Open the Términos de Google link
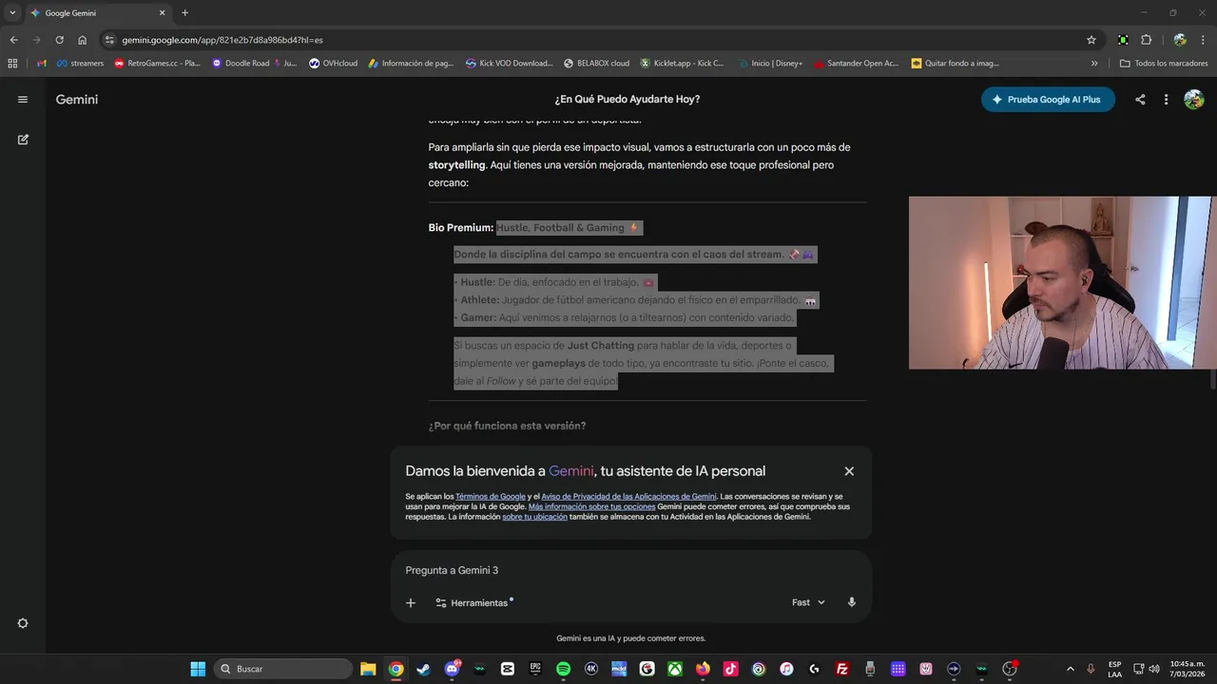 tap(491, 497)
